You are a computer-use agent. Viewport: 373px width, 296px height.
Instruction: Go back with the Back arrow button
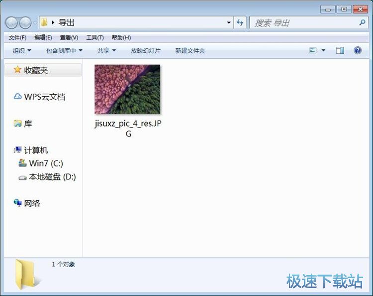point(11,23)
